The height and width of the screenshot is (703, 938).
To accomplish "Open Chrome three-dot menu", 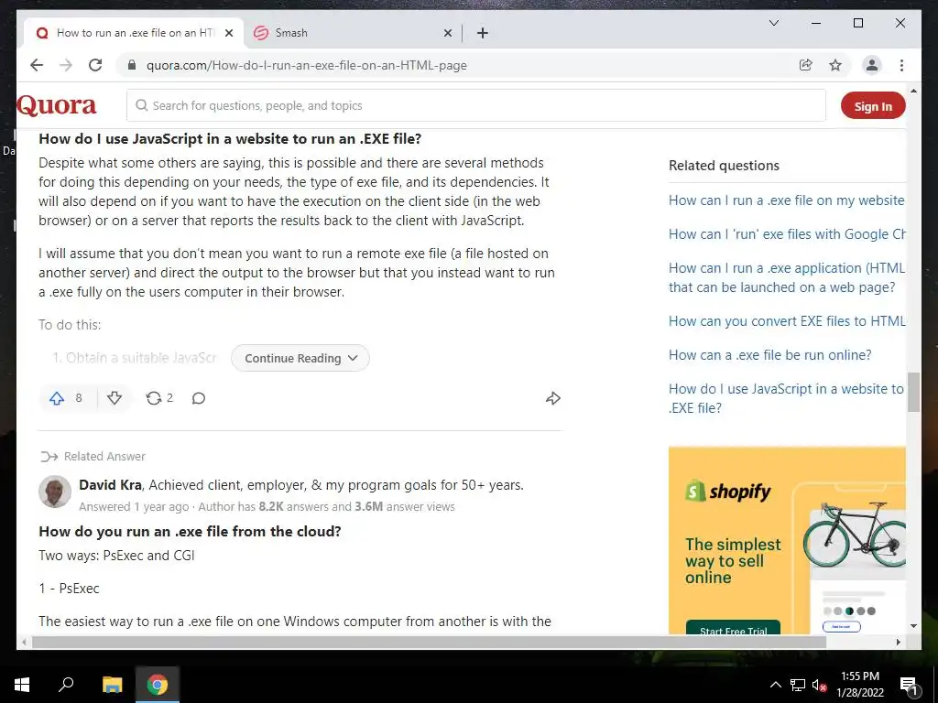I will [901, 65].
